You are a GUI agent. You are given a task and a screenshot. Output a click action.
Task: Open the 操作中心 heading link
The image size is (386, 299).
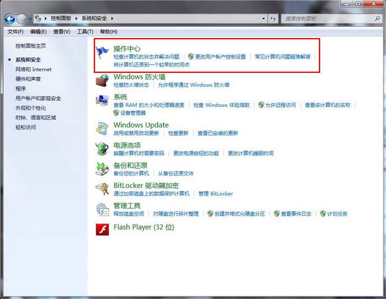coord(127,49)
